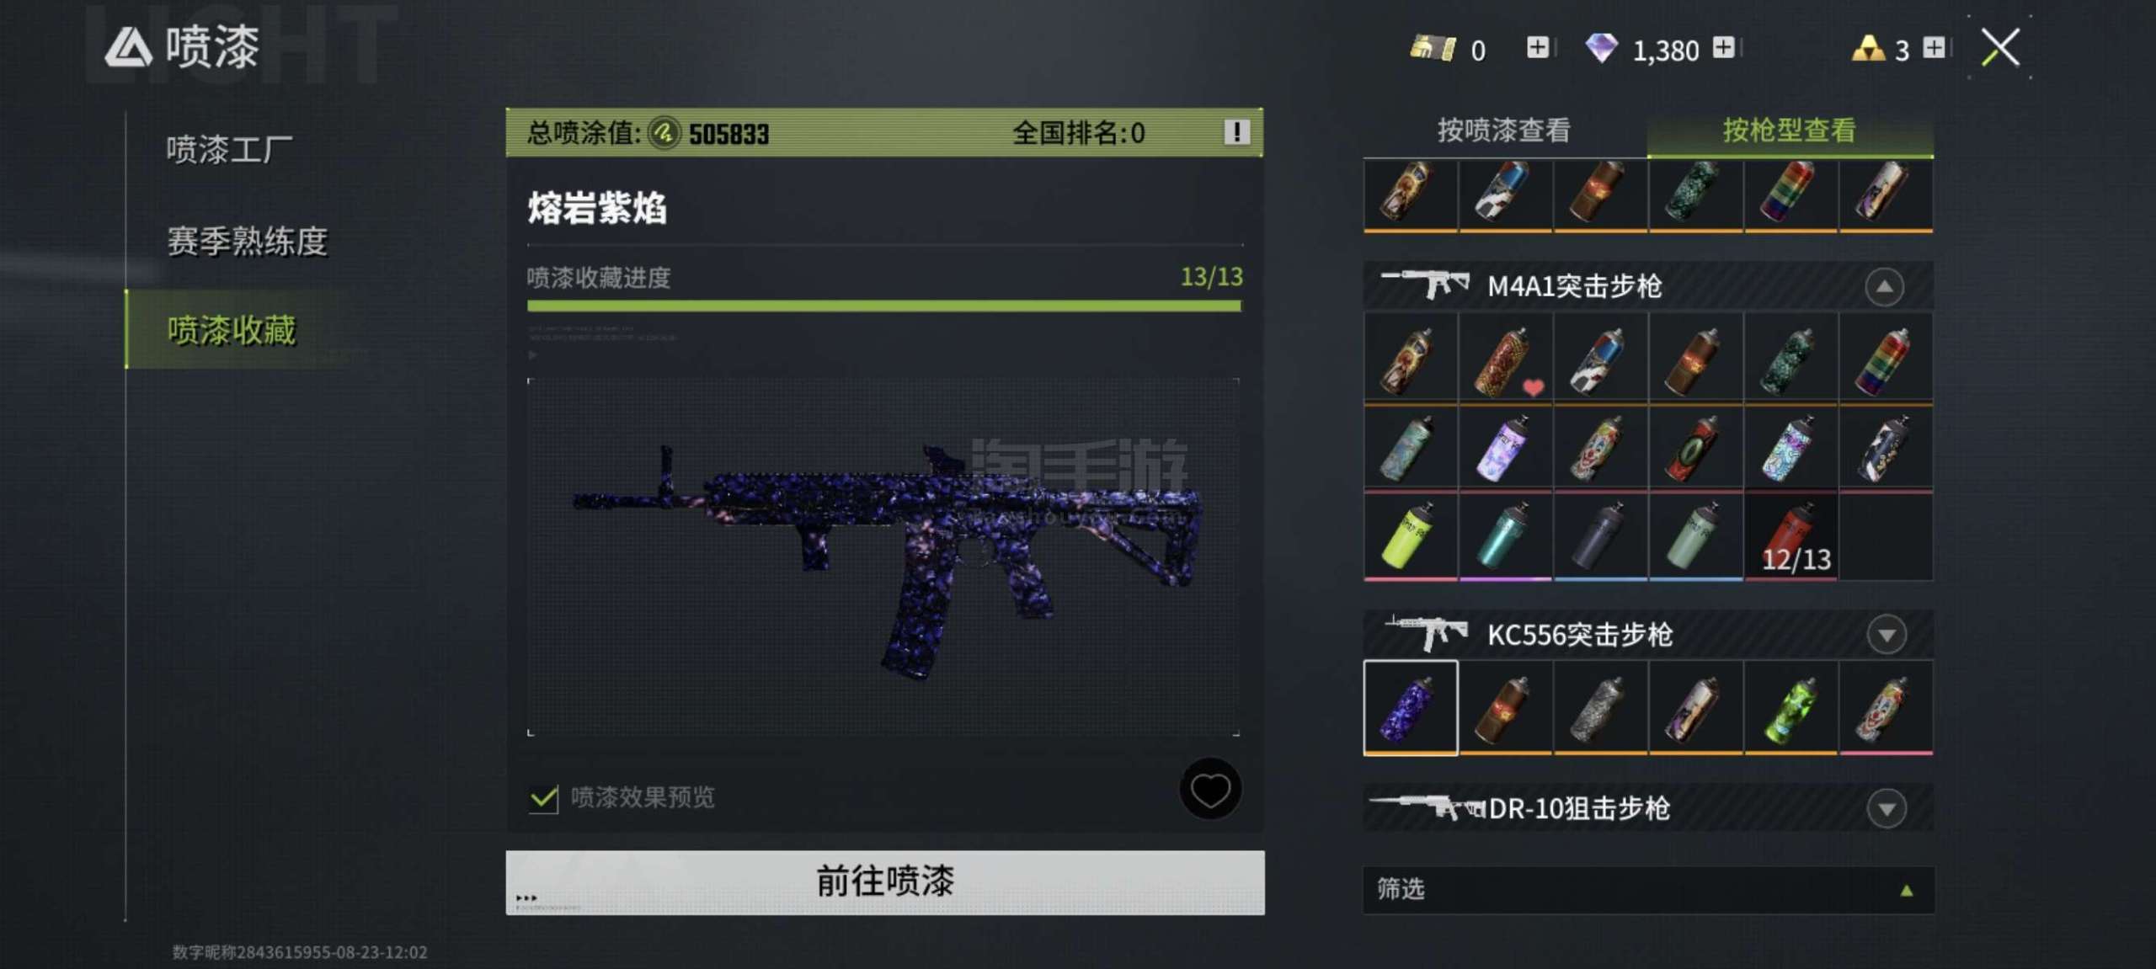Switch to the 按喷漆查看 tab
2156x969 pixels.
(x=1504, y=130)
